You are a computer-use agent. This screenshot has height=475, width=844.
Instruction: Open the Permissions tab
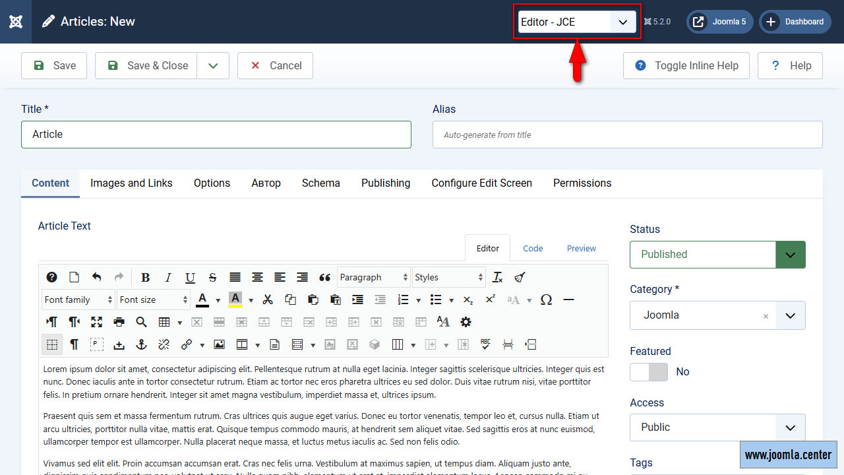click(x=582, y=183)
